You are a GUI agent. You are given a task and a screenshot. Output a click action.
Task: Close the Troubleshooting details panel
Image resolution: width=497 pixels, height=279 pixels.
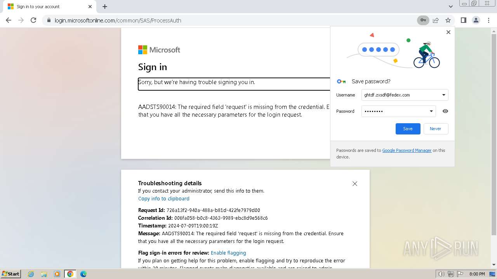355,184
